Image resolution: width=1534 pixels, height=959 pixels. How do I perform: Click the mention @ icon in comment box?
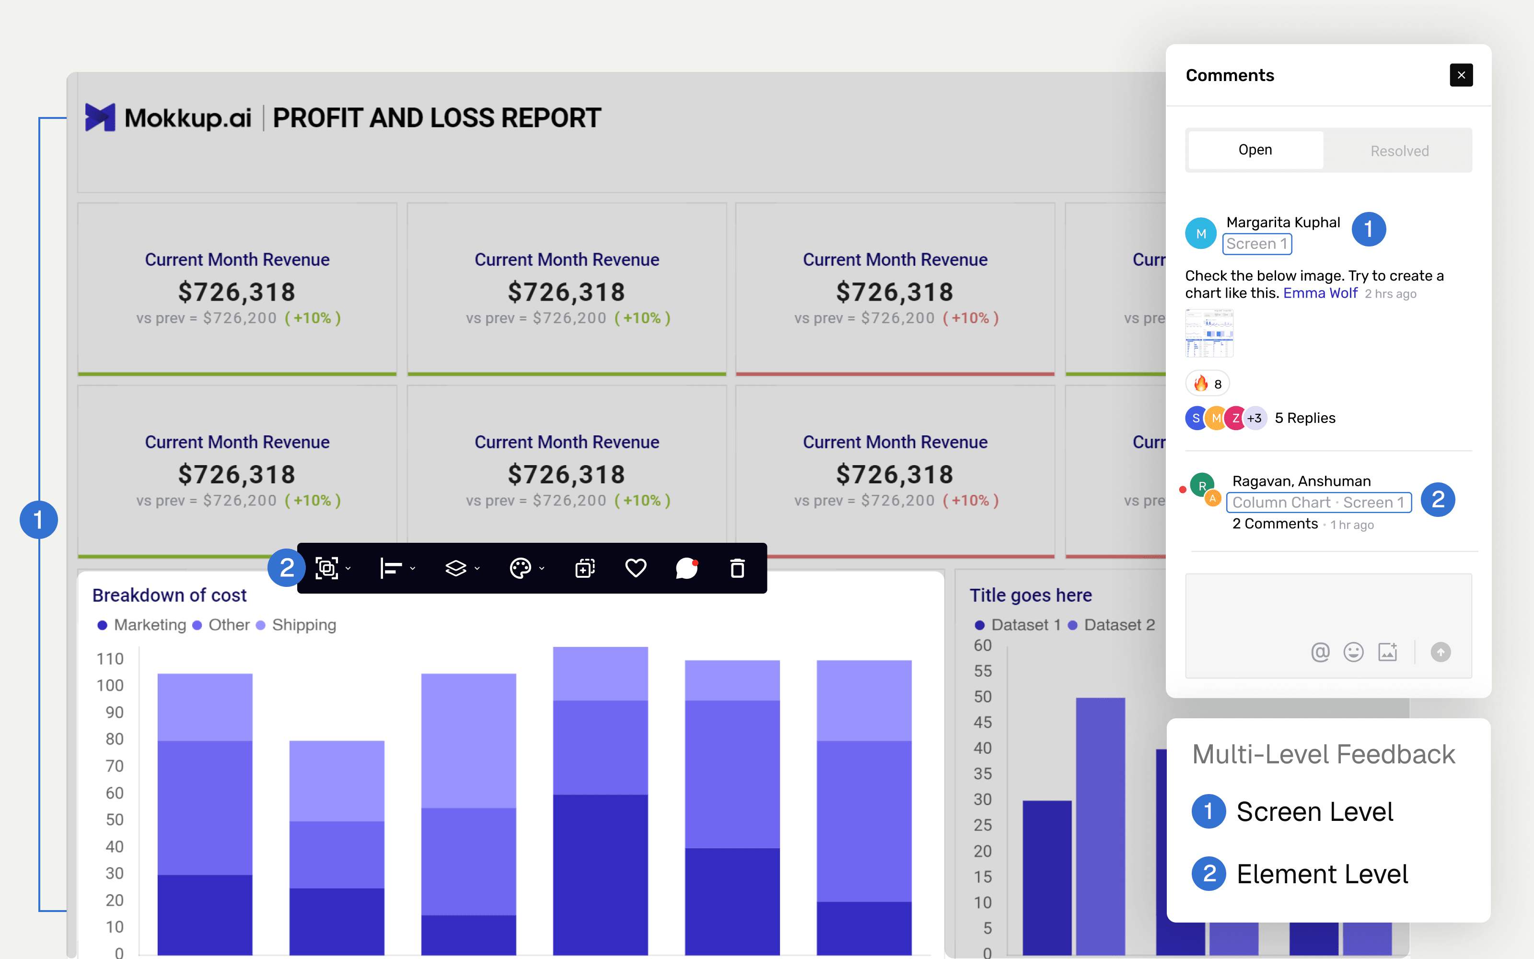tap(1320, 652)
